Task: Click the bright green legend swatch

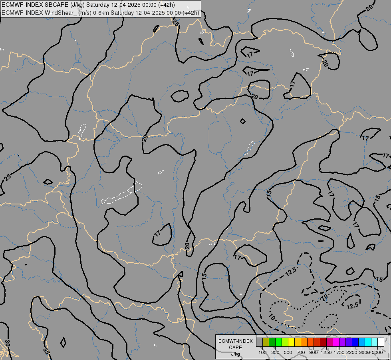Action: (278, 342)
